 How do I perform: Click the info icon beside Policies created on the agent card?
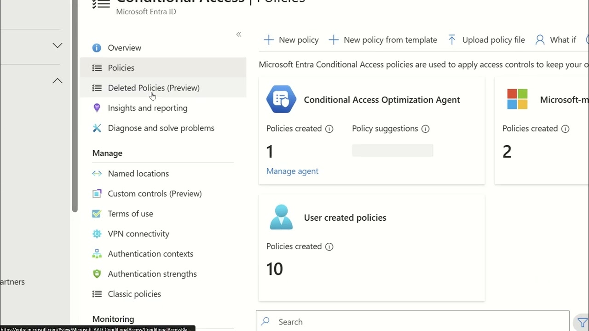pos(329,129)
